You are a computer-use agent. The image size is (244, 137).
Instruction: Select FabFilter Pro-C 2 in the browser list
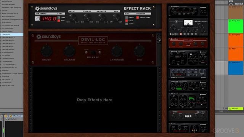pos(12,38)
